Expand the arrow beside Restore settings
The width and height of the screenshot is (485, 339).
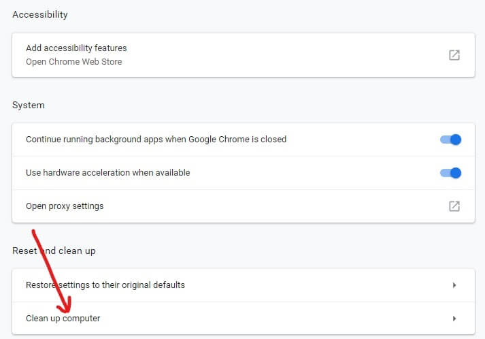tap(454, 285)
